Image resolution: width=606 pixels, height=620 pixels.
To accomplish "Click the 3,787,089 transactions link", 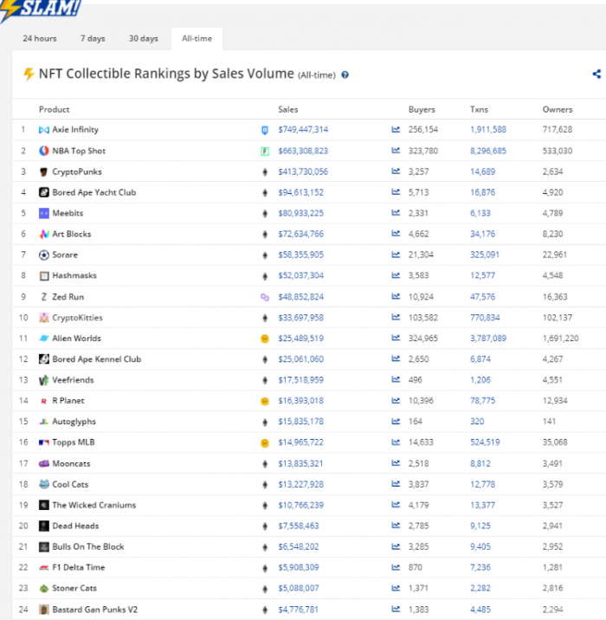I will point(488,338).
